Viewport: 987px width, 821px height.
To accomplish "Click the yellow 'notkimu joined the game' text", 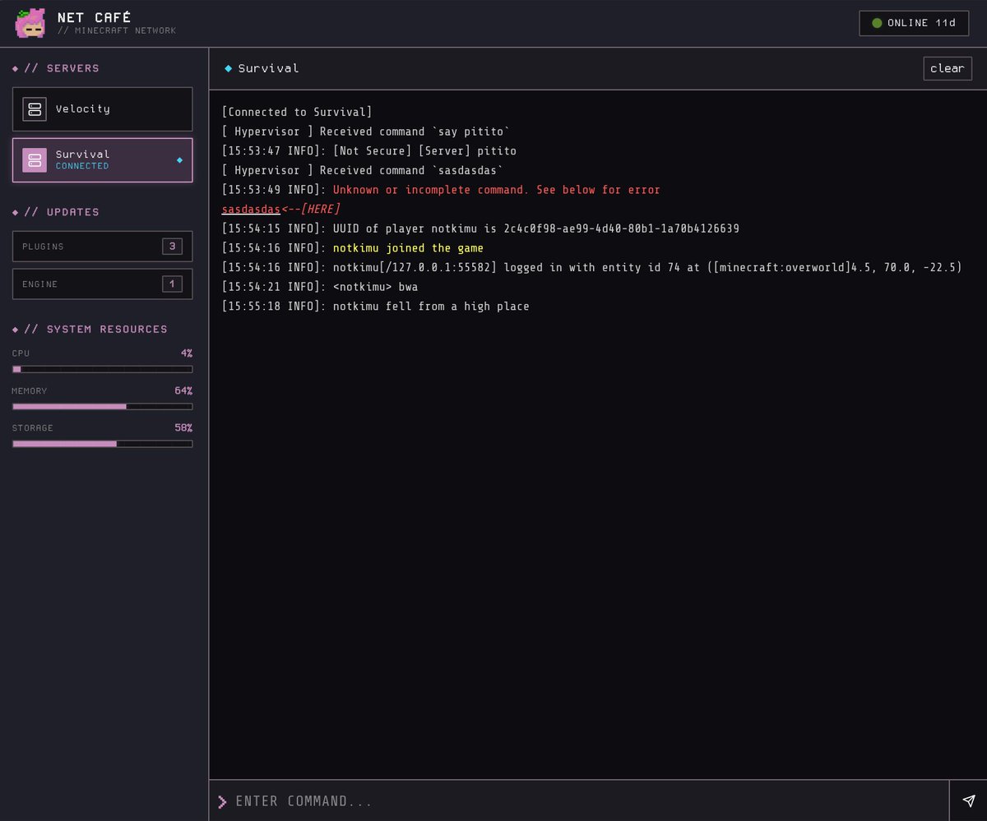I will coord(408,248).
